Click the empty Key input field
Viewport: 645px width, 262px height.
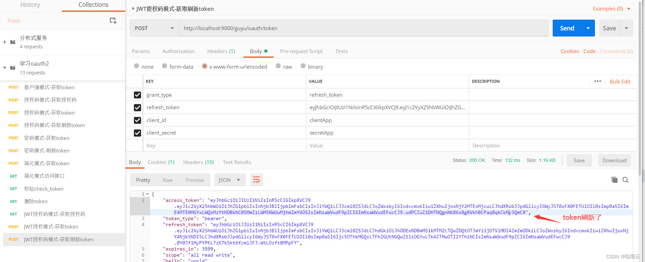[224, 145]
